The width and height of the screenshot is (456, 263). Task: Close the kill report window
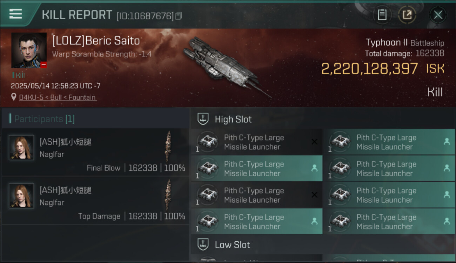tap(438, 15)
